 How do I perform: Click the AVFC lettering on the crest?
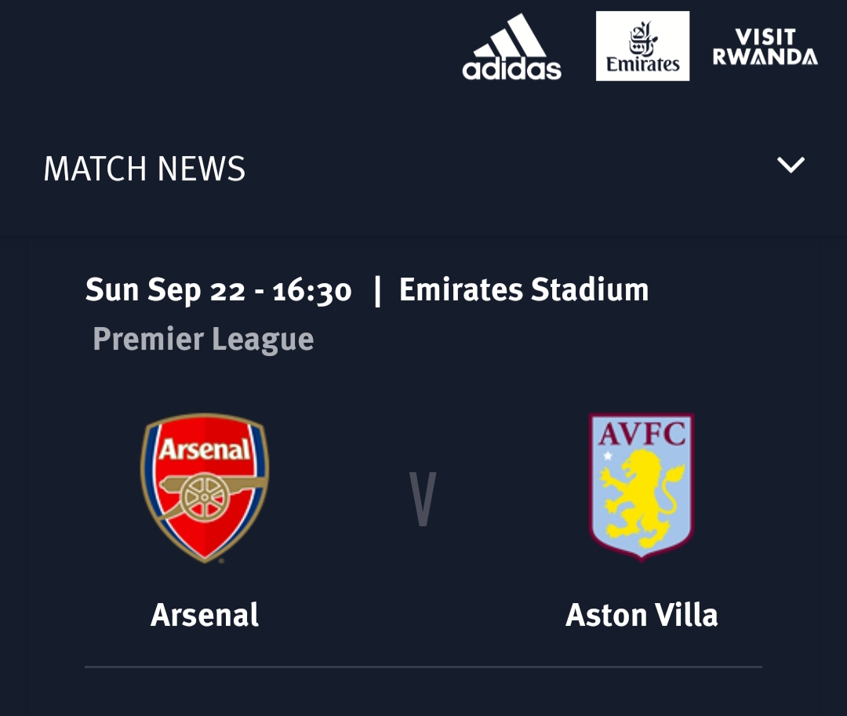(642, 434)
